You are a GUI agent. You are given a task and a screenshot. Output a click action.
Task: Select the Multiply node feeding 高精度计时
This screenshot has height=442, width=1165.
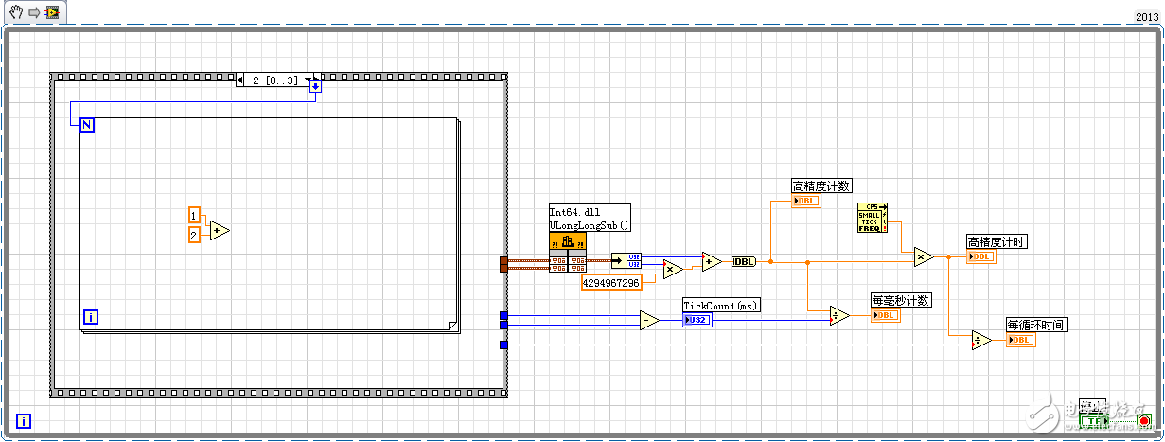(x=925, y=256)
